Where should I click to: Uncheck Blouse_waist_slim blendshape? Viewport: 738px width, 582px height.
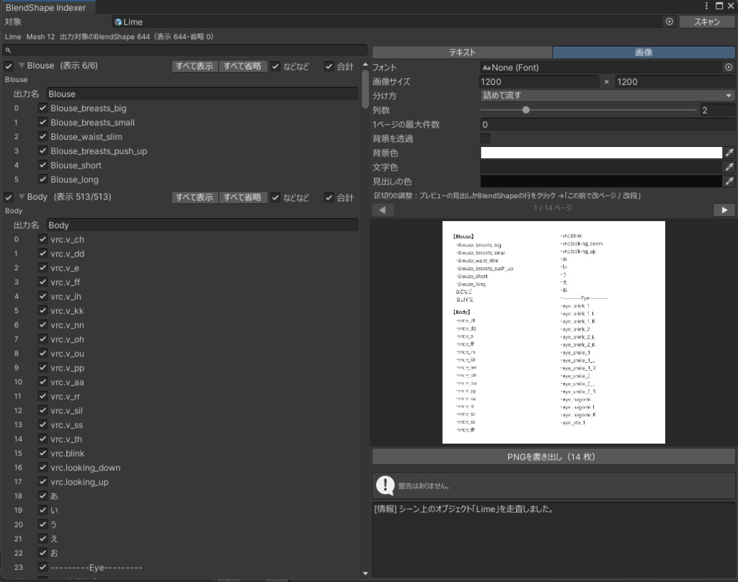coord(43,136)
